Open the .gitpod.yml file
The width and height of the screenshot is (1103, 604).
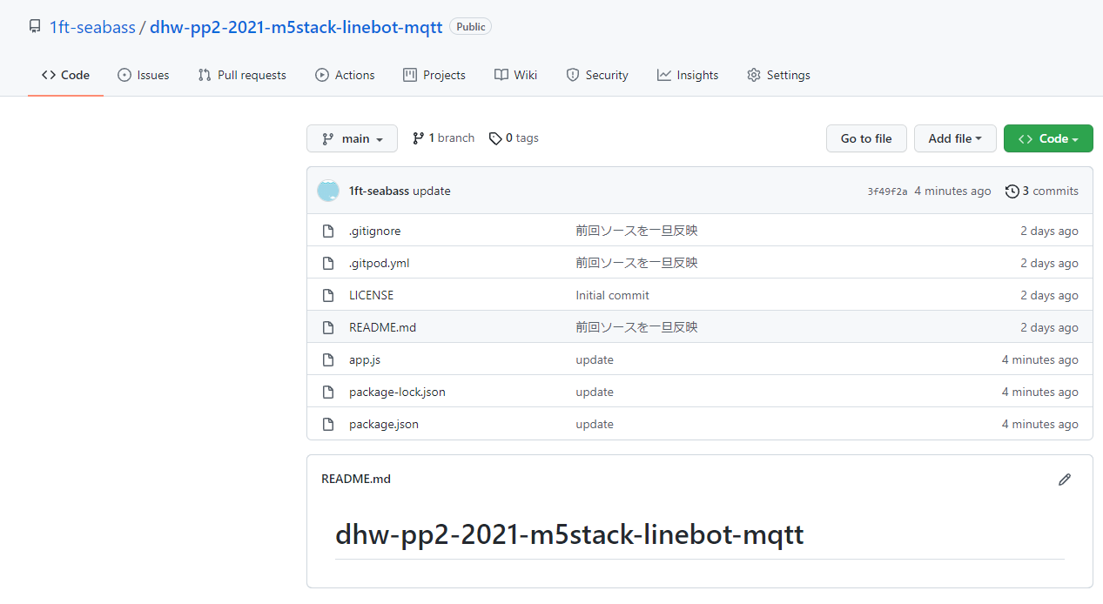pyautogui.click(x=379, y=263)
